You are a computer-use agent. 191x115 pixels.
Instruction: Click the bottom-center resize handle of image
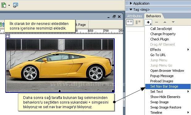[x=60, y=91]
